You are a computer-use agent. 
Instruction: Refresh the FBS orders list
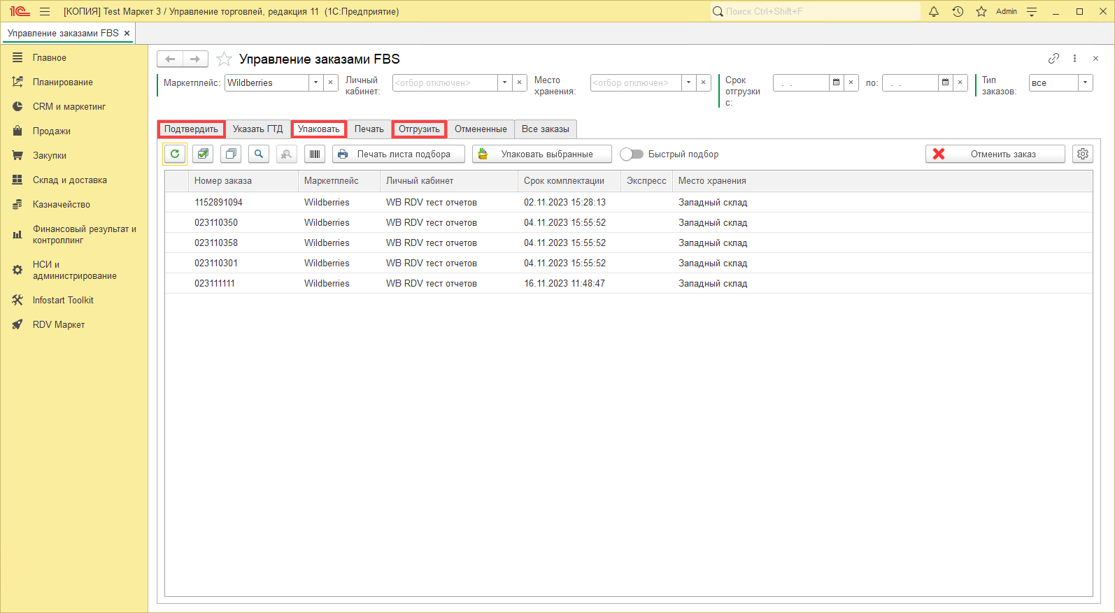pyautogui.click(x=175, y=154)
